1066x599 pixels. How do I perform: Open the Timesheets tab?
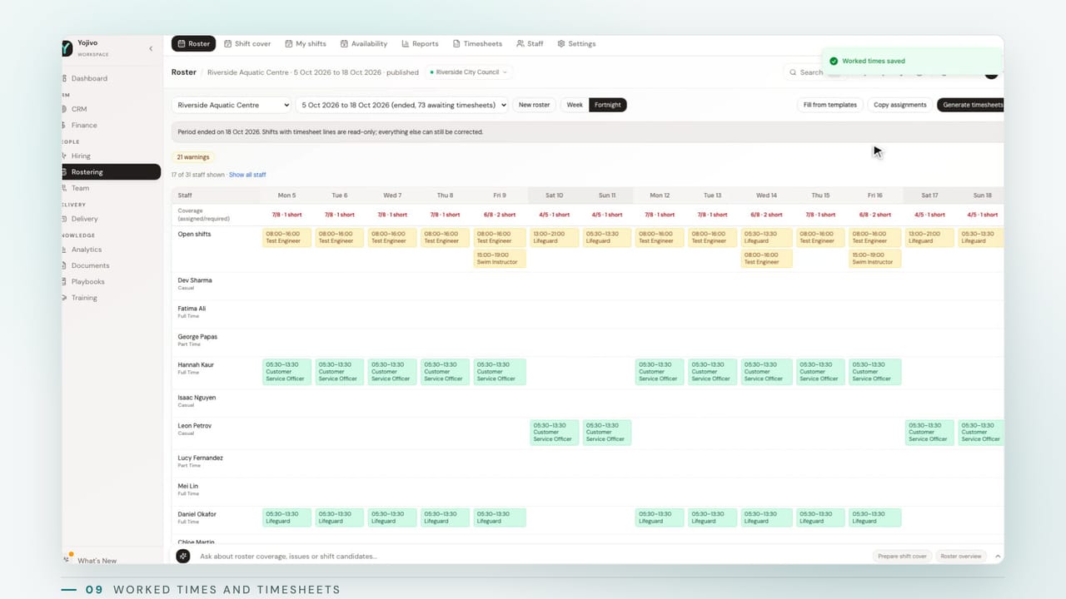tap(477, 43)
